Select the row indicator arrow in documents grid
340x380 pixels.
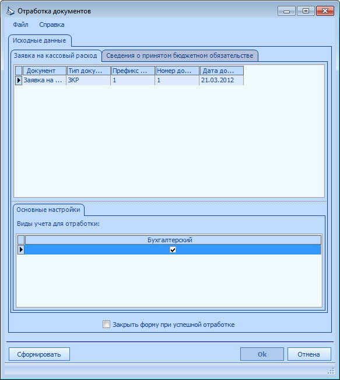pos(19,80)
